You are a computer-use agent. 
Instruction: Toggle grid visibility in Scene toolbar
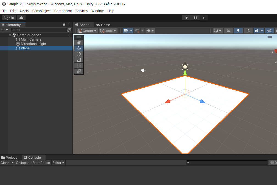click(126, 31)
